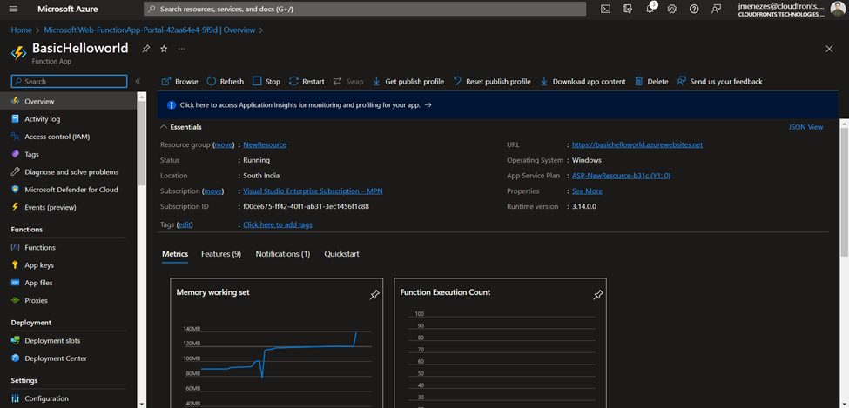Viewport: 849px width, 408px height.
Task: Open Tags in the sidebar
Action: (68, 154)
